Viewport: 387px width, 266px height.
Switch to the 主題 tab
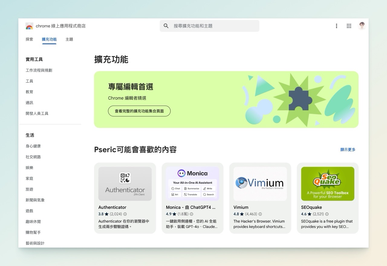point(69,39)
